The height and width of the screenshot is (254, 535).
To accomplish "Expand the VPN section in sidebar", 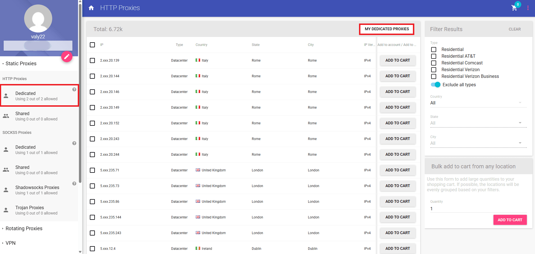I will [x=11, y=243].
